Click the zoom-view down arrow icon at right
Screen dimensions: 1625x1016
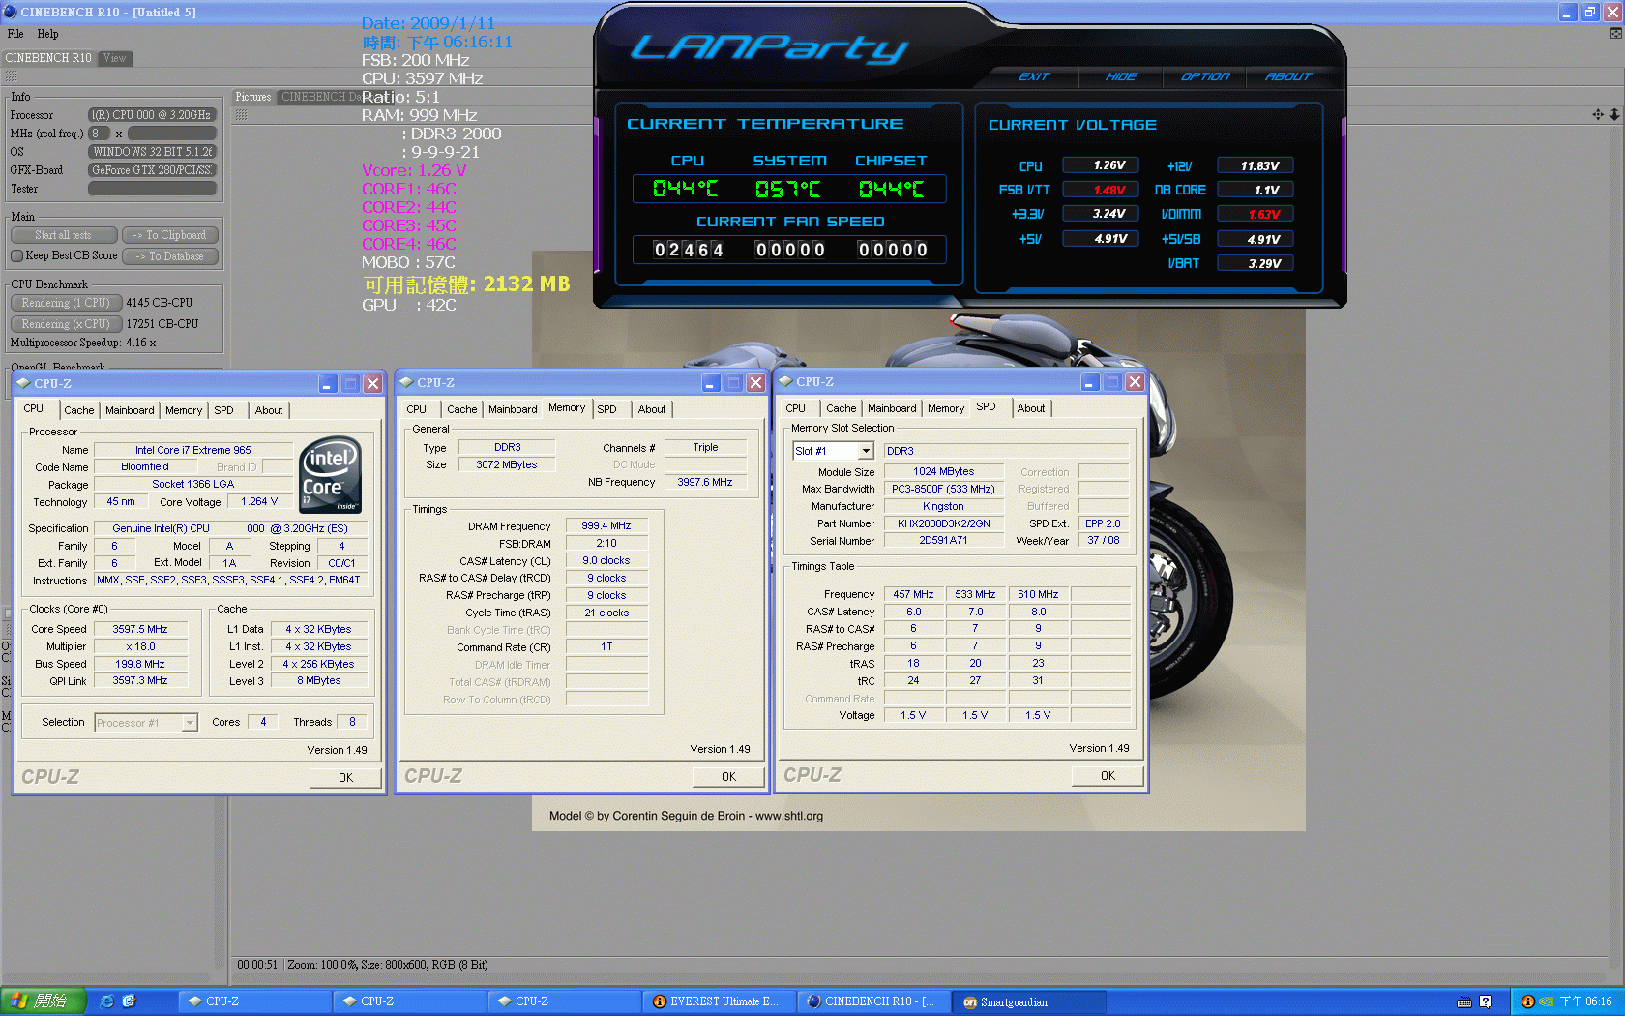pos(1614,114)
